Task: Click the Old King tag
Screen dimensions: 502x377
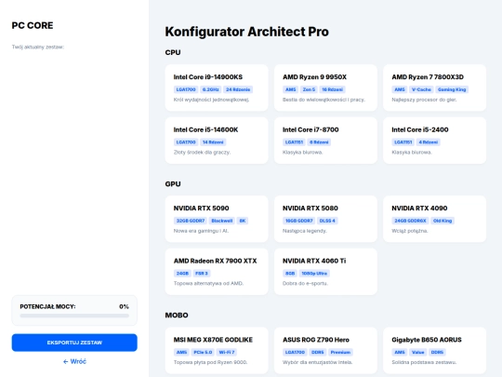Action: (x=443, y=221)
